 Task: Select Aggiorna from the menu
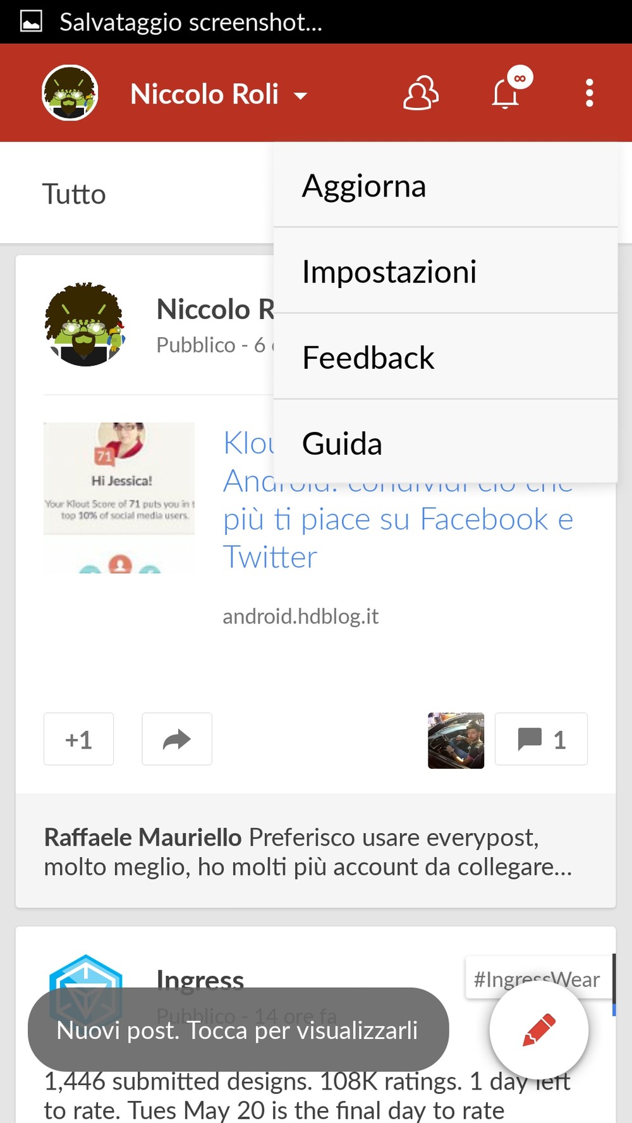point(446,185)
